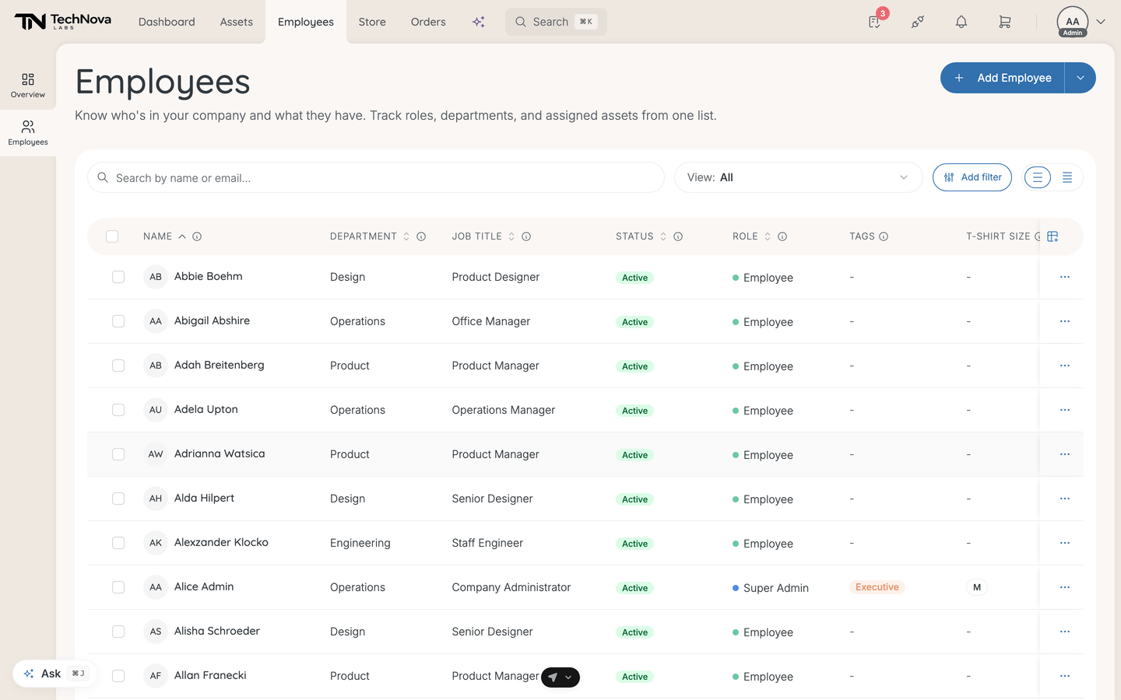Open the column settings table icon
The height and width of the screenshot is (700, 1121).
1052,236
